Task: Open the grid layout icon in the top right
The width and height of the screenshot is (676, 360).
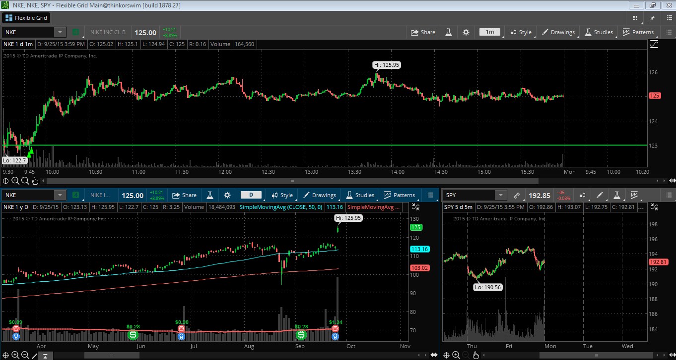Action: [634, 18]
